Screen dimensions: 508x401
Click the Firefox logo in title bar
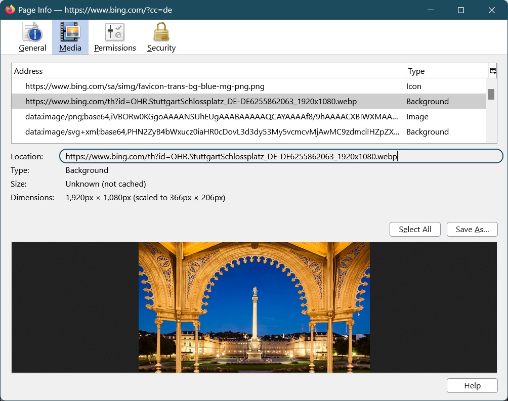[x=10, y=10]
